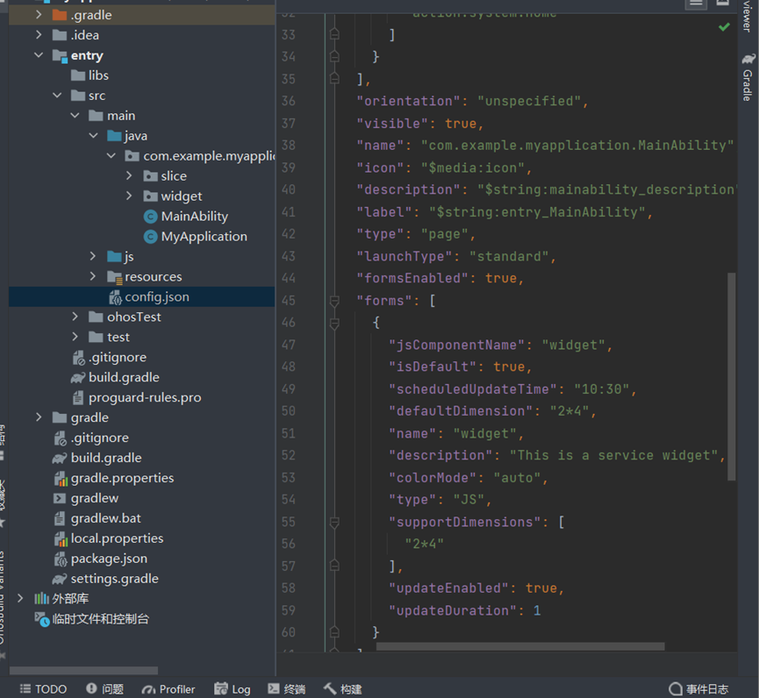This screenshot has height=698, width=759.
Task: Open the TODO tool window
Action: 43,689
